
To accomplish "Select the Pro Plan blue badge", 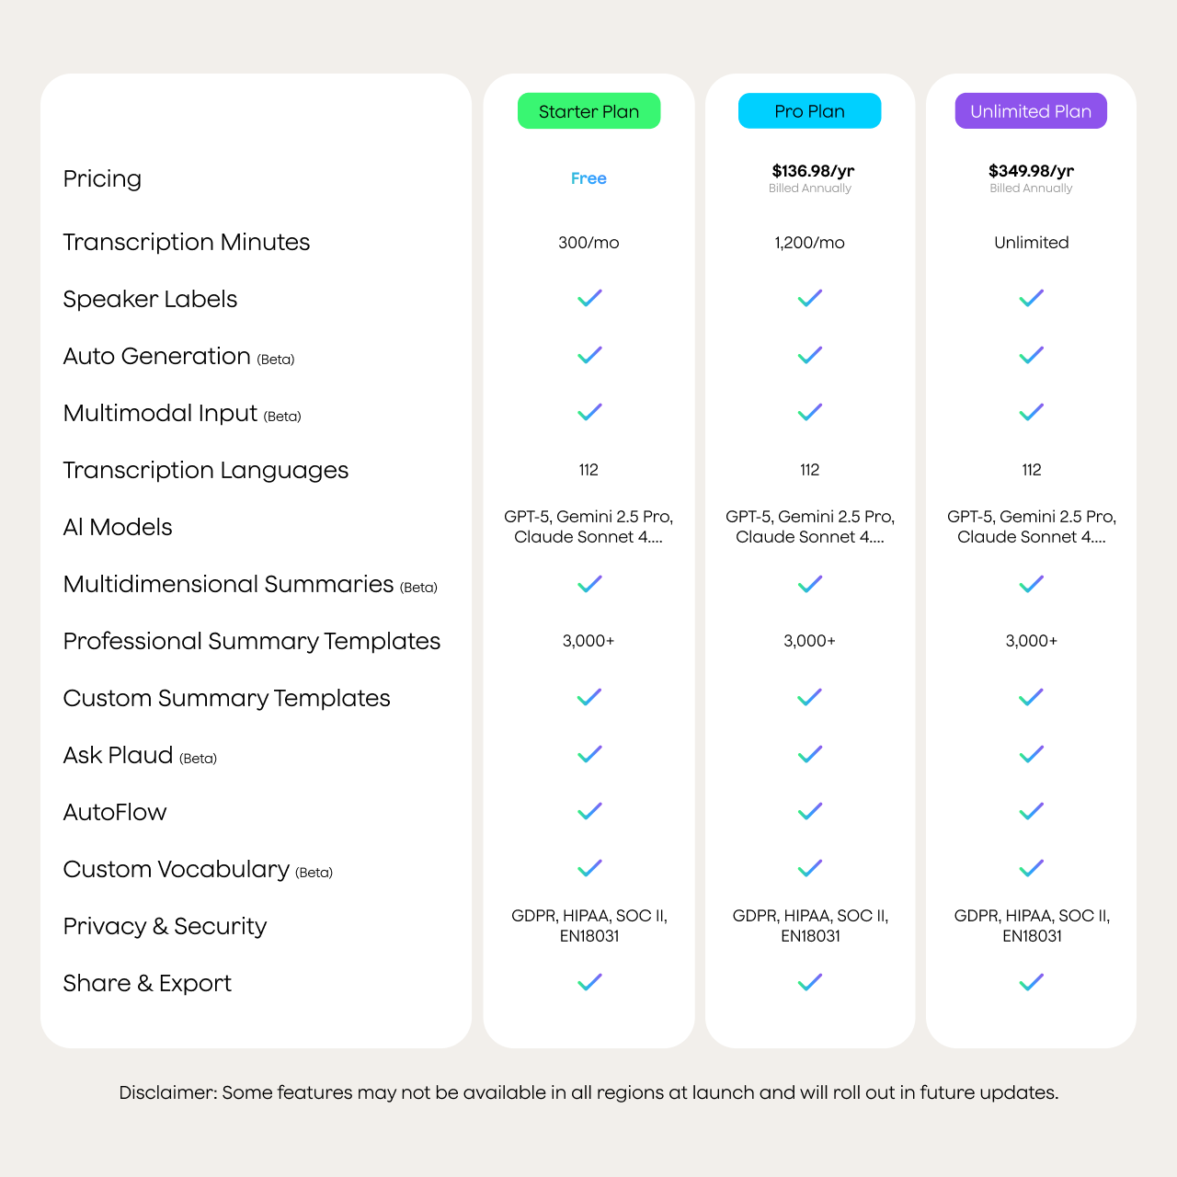I will tap(809, 111).
